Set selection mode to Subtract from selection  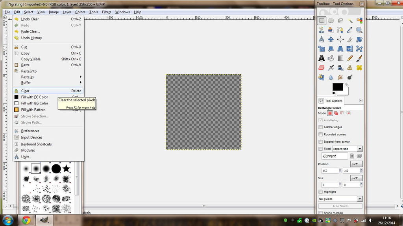click(342, 113)
